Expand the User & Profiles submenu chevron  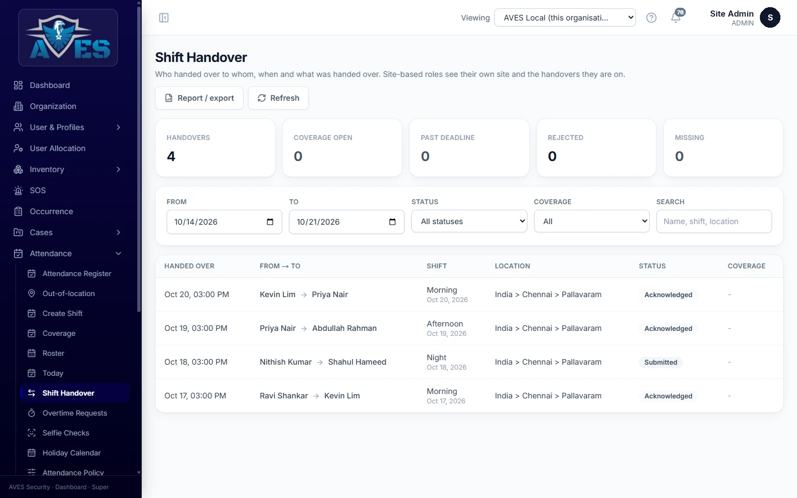point(118,127)
